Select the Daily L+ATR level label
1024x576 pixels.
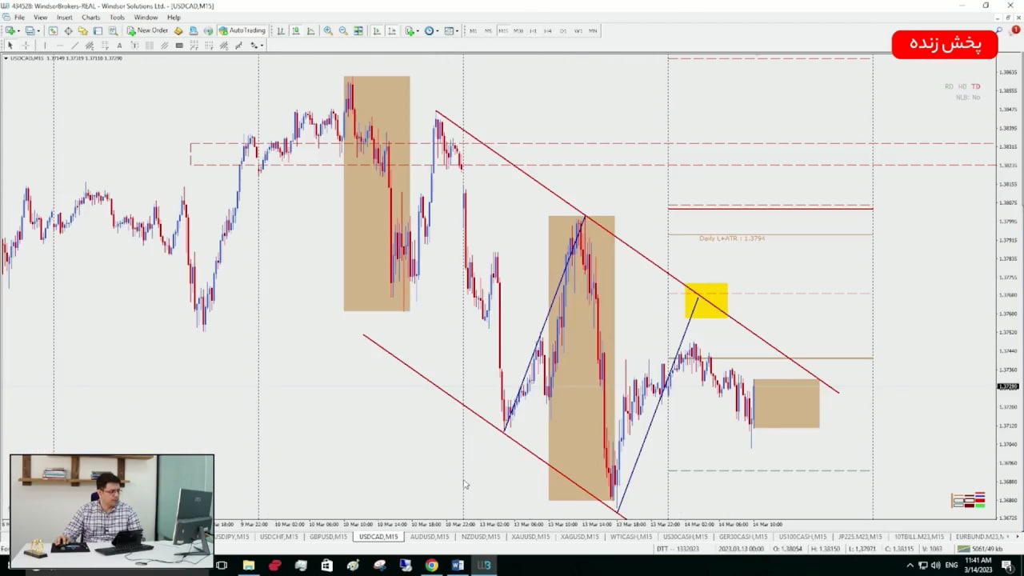732,238
